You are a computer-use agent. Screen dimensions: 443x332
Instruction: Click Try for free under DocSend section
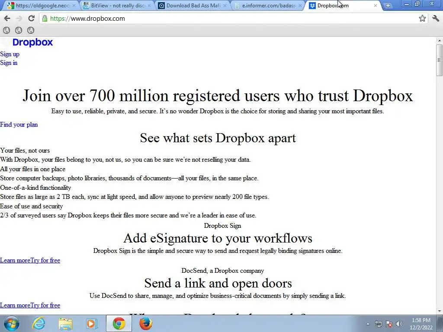tap(45, 305)
